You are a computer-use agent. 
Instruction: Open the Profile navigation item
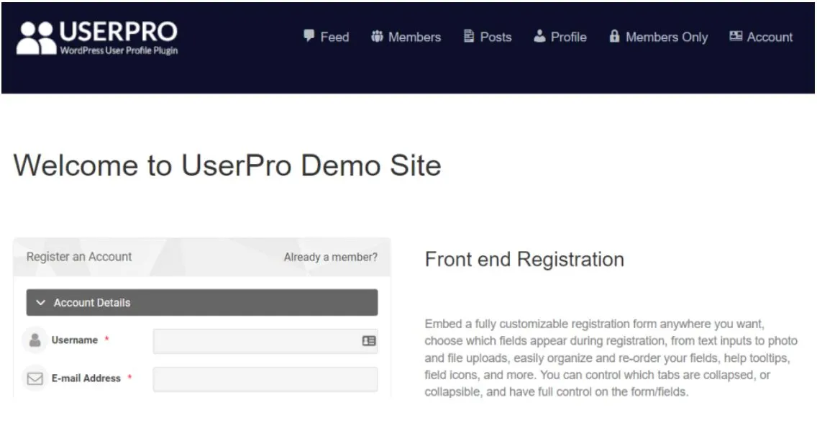[568, 37]
